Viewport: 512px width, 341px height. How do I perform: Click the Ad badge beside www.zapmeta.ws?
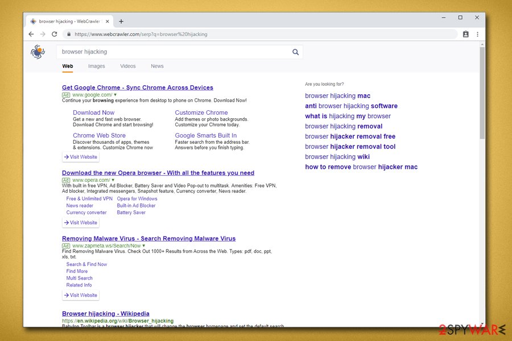66,246
